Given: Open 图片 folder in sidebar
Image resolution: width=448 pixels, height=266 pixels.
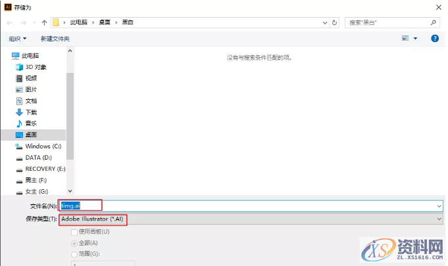Looking at the screenshot, I should [x=26, y=89].
